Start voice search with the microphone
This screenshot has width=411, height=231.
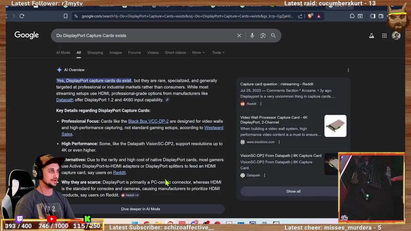pos(252,36)
